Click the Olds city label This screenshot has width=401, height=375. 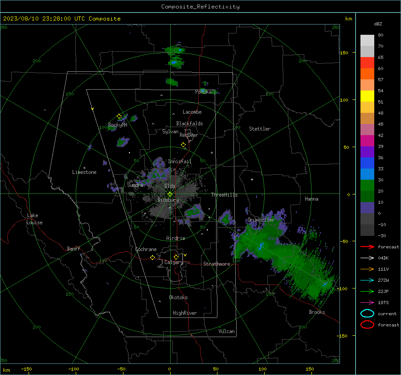[x=170, y=186]
